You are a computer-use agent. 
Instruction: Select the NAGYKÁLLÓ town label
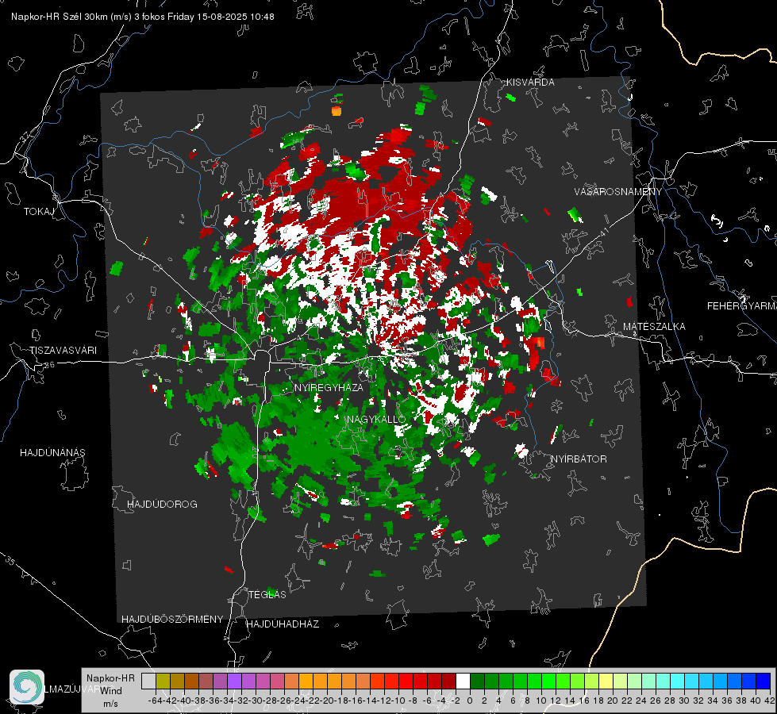(x=376, y=420)
